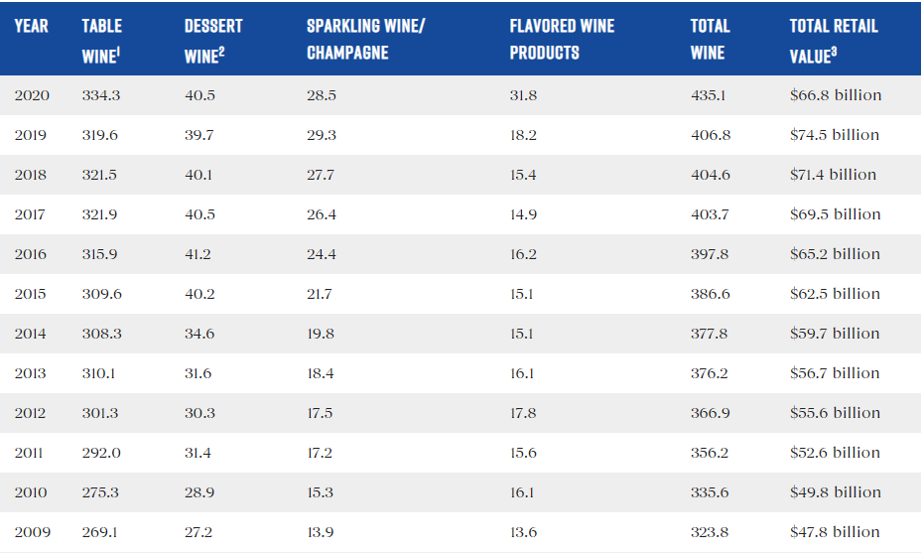Select the 2013 total wine value 376.2
Screen dimensions: 922x554
(x=710, y=373)
